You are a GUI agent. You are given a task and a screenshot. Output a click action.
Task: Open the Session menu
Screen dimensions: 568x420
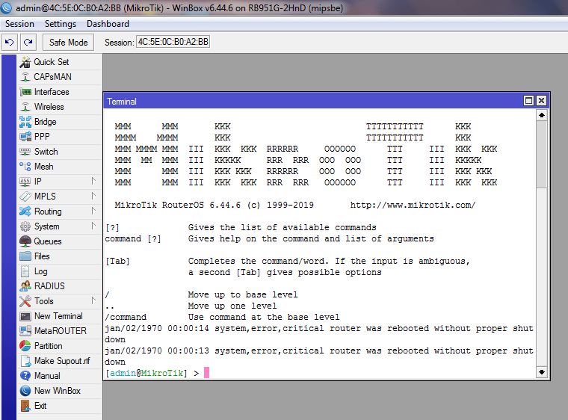(19, 24)
